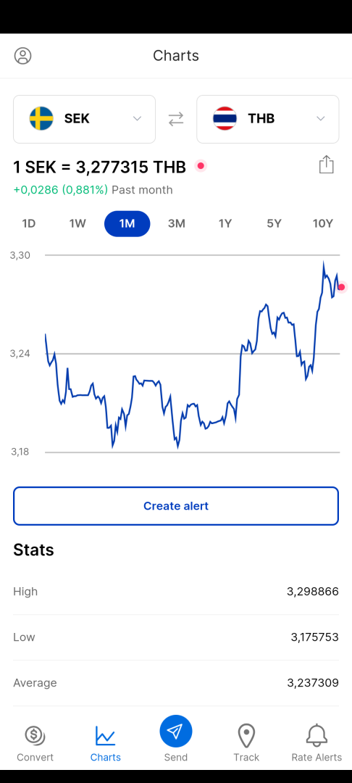Screen dimensions: 352x783
Task: Select the 3M time range
Action: (177, 224)
